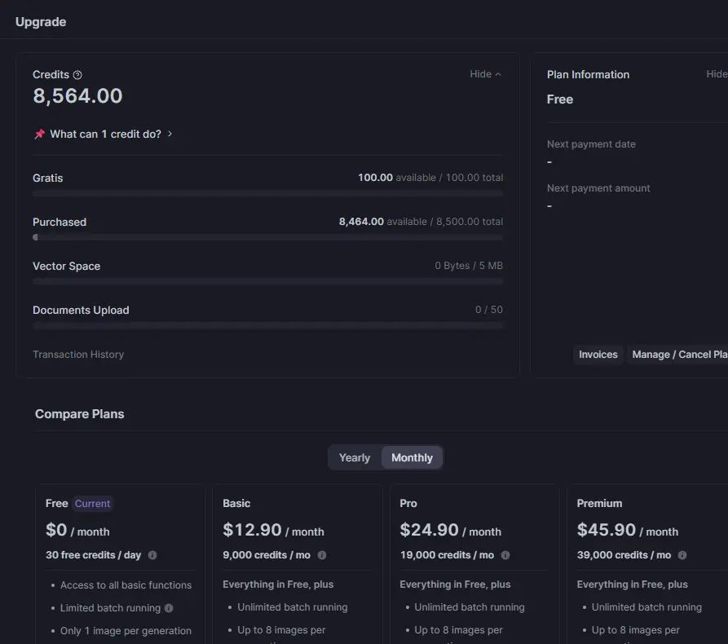Click the 100.00 available gratis amount

(375, 178)
